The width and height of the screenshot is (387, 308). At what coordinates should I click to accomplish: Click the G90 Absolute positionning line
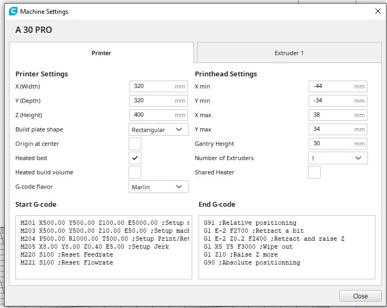pos(252,262)
